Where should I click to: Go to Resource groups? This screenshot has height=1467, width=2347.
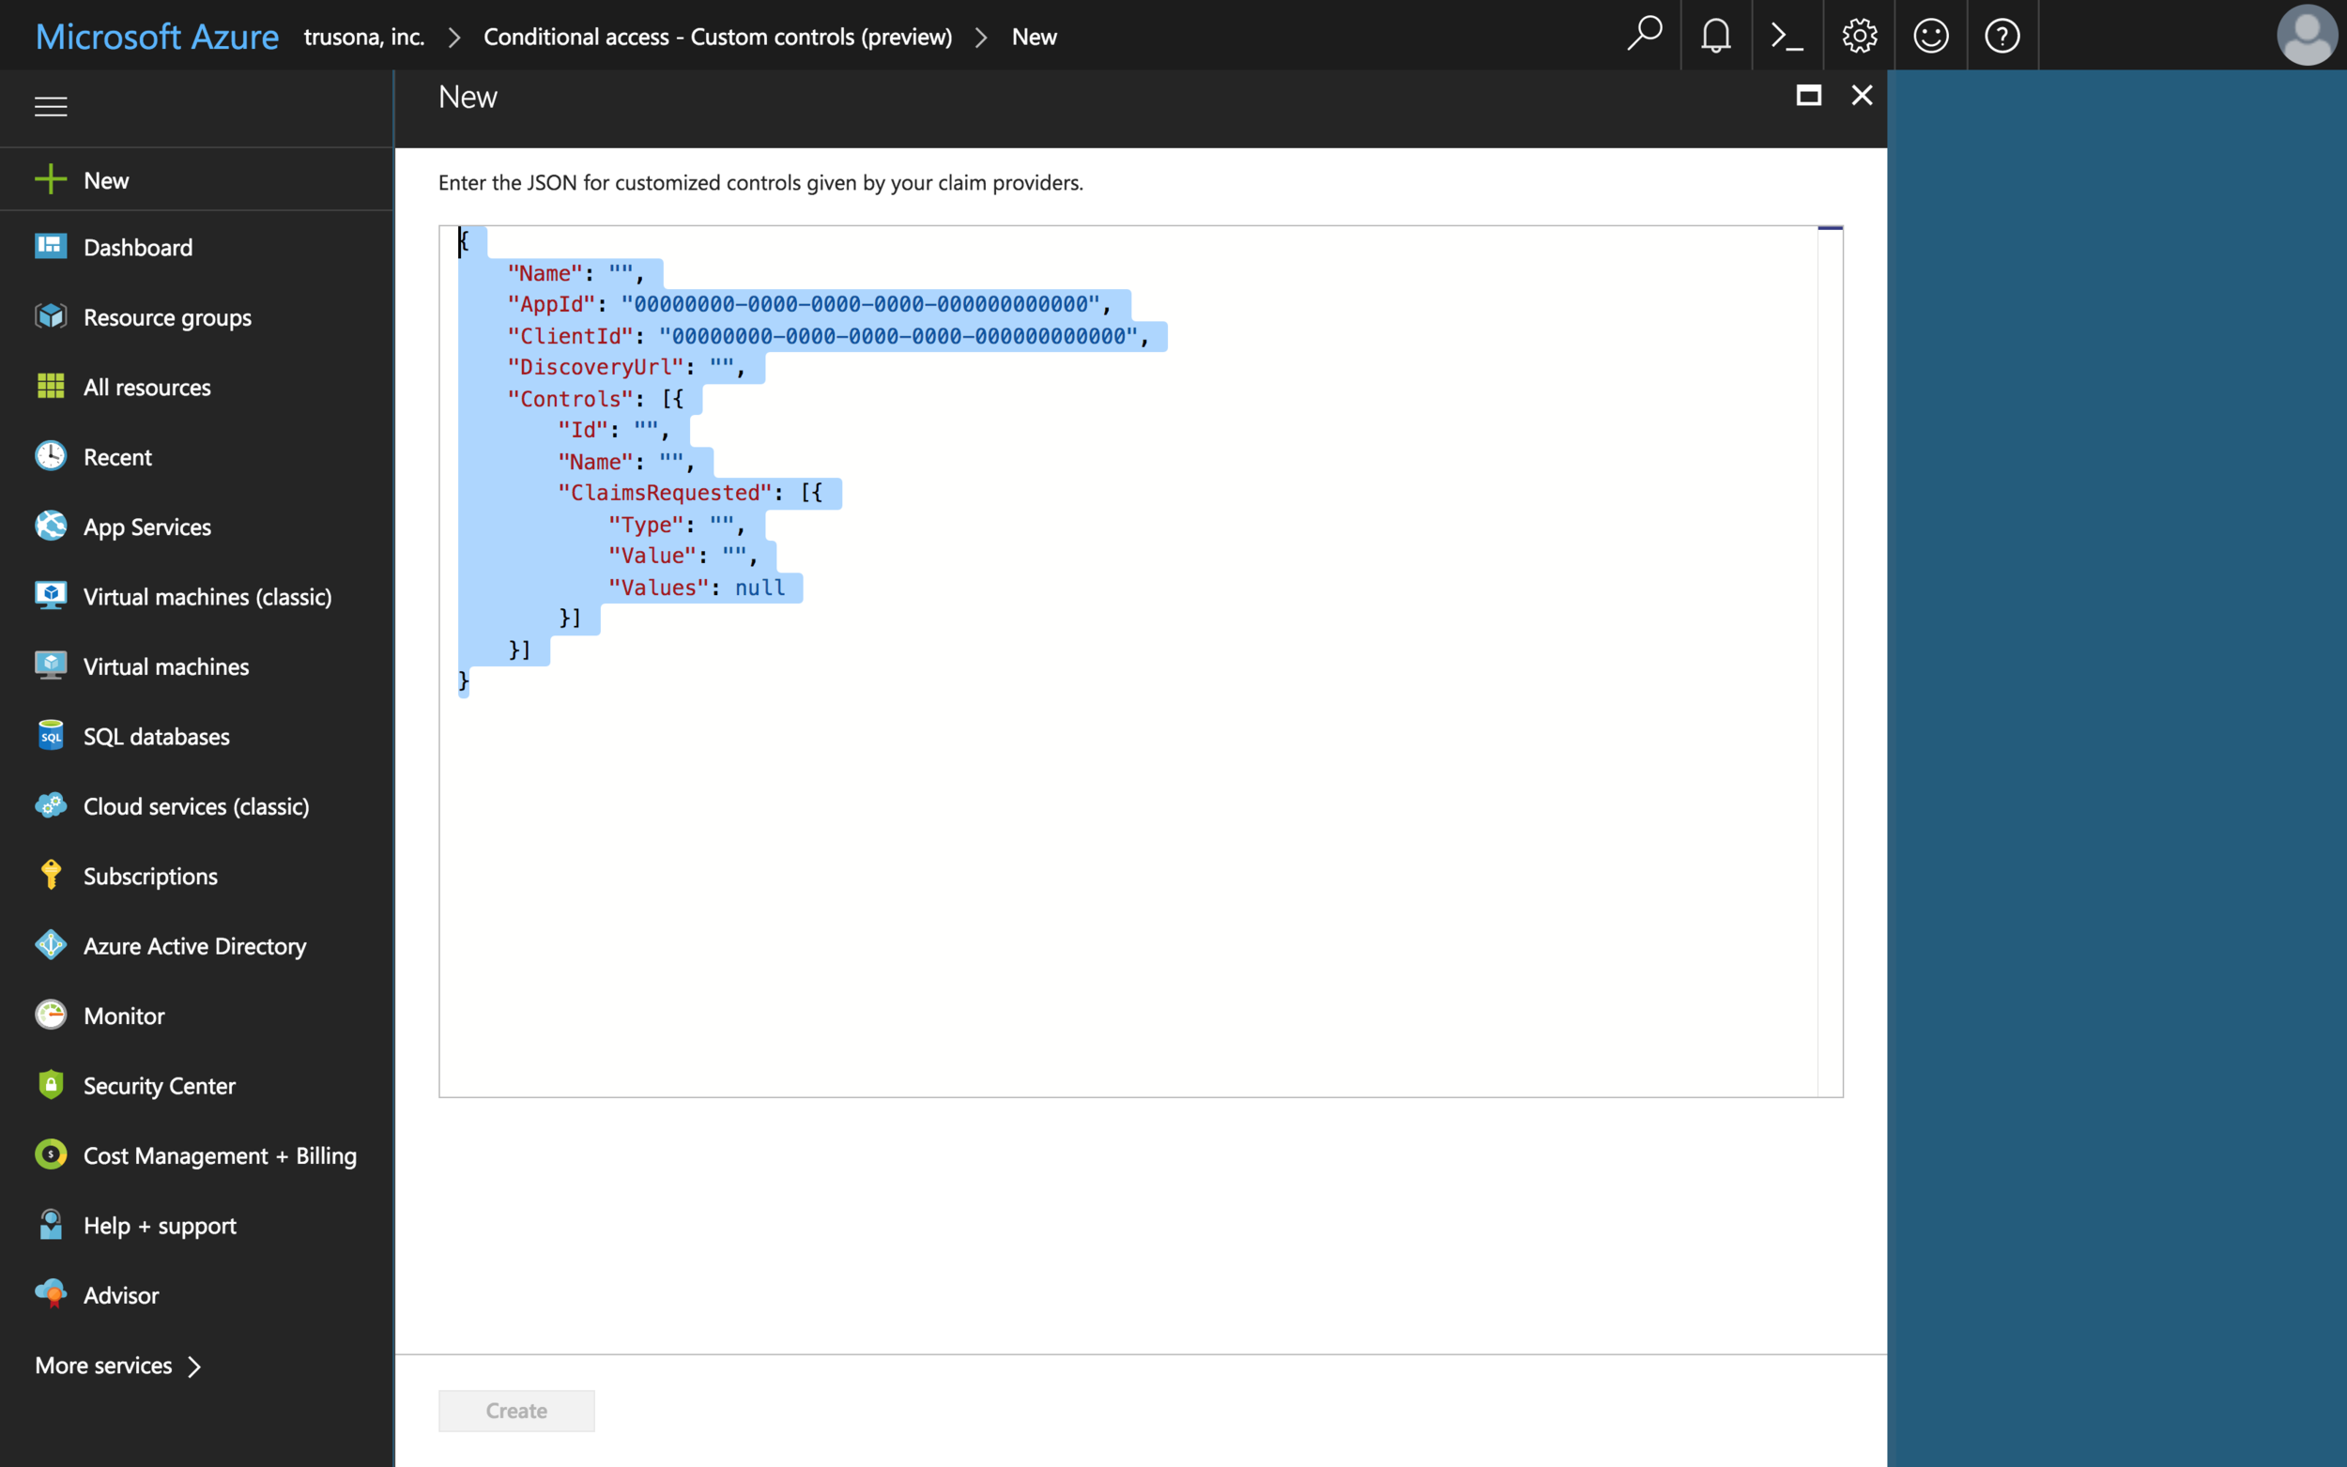pyautogui.click(x=197, y=316)
